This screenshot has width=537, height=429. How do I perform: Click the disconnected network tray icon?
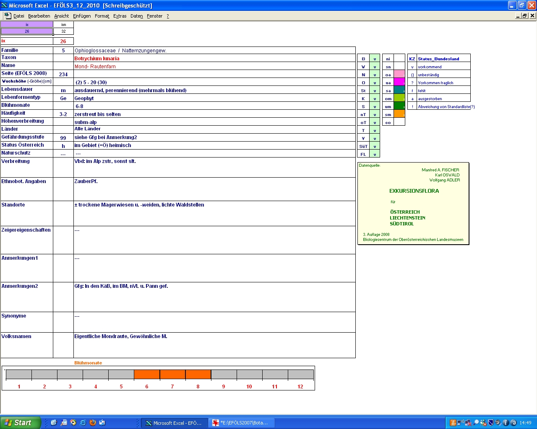click(468, 423)
